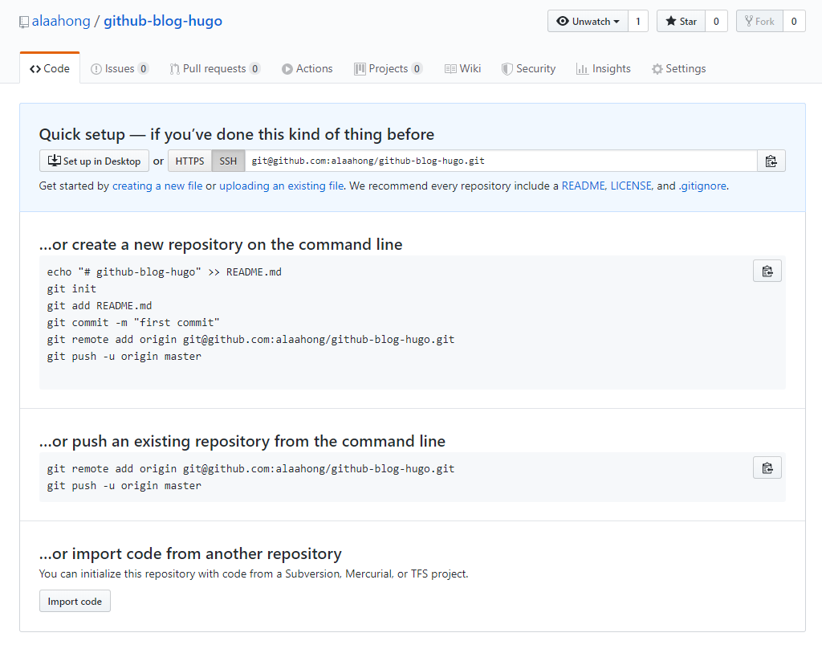822x645 pixels.
Task: Open the .gitignore link
Action: [x=702, y=186]
